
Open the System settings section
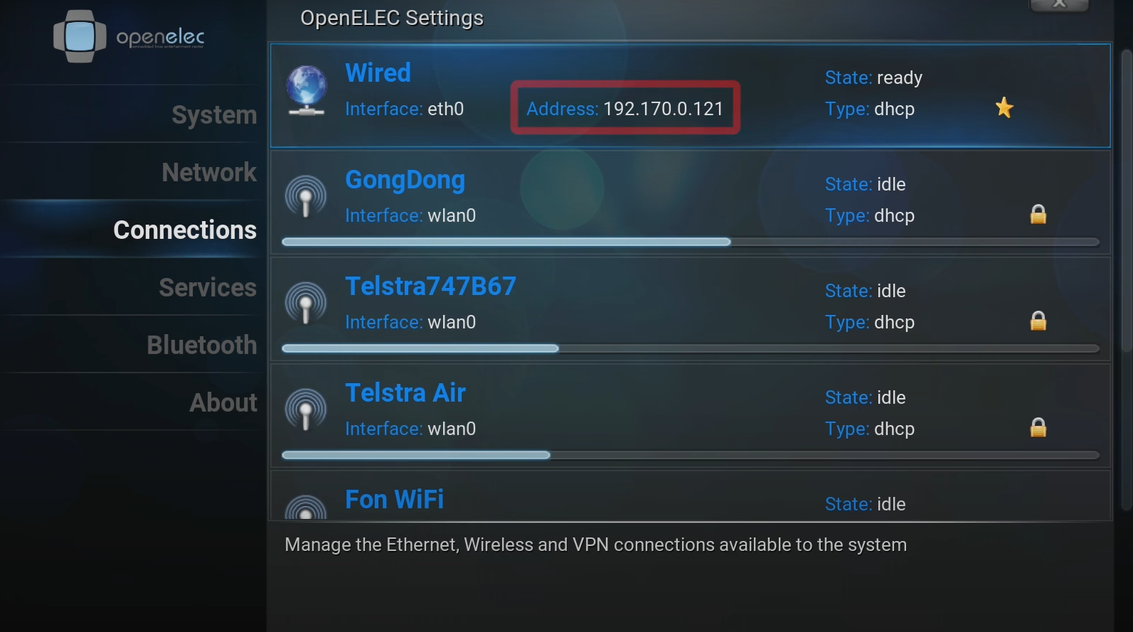(213, 115)
